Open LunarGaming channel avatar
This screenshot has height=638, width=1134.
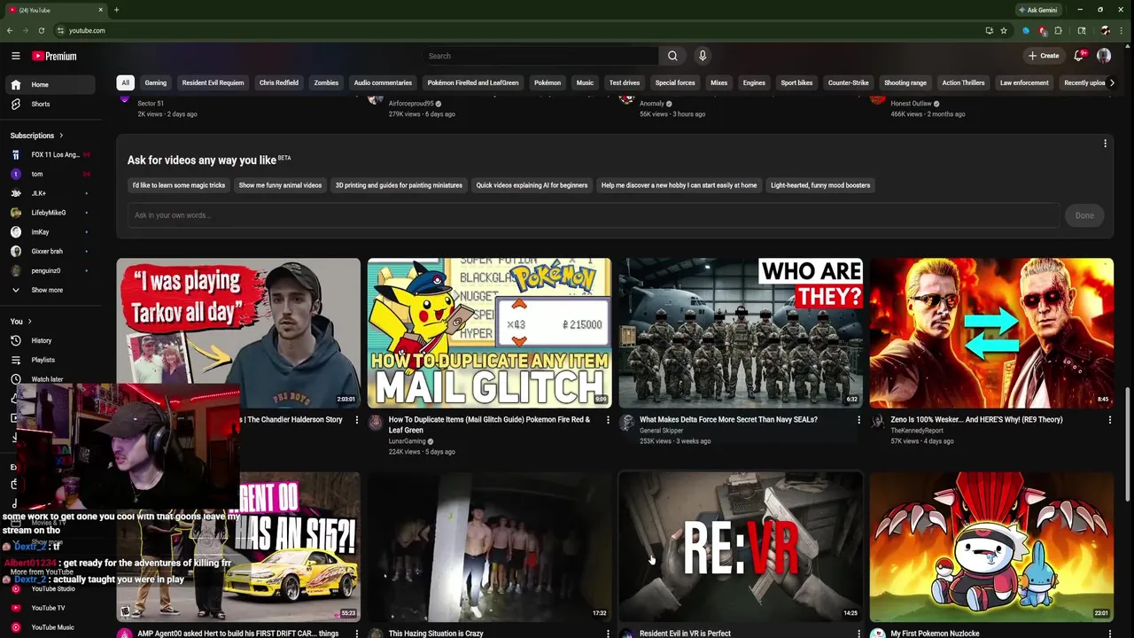tap(375, 423)
